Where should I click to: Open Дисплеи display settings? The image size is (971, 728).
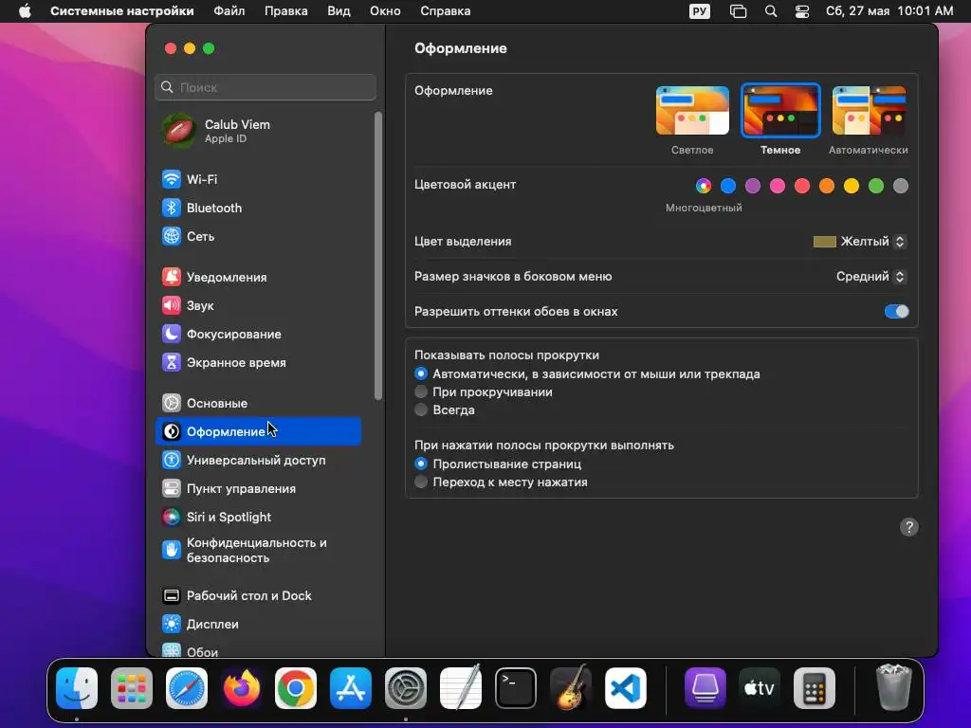coord(258,625)
